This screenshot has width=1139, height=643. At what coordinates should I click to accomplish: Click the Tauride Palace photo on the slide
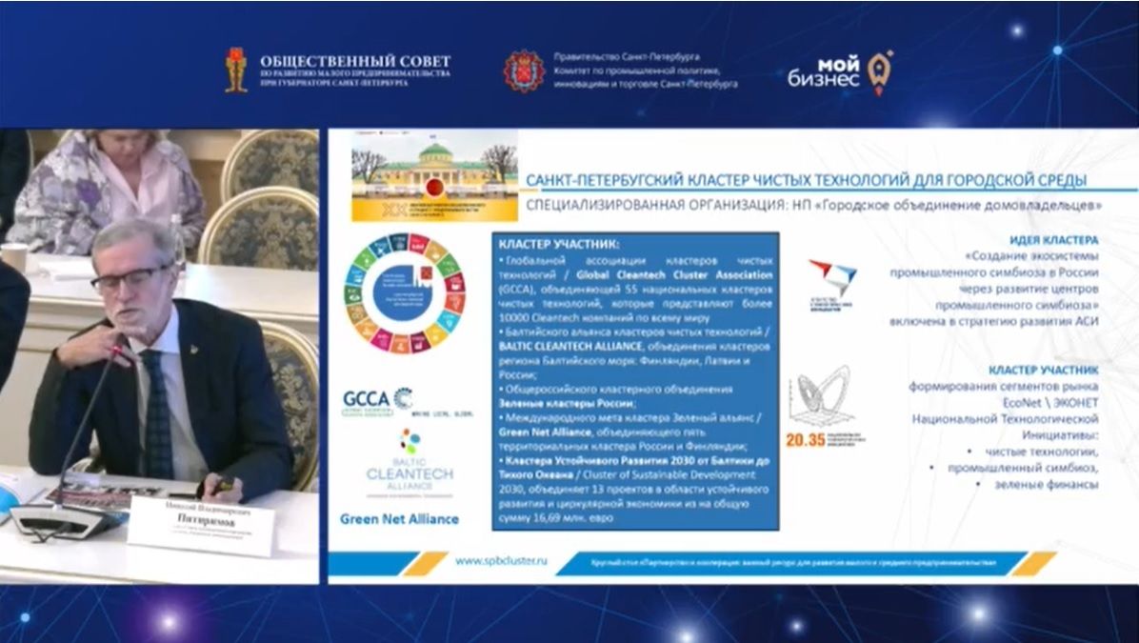[x=434, y=175]
